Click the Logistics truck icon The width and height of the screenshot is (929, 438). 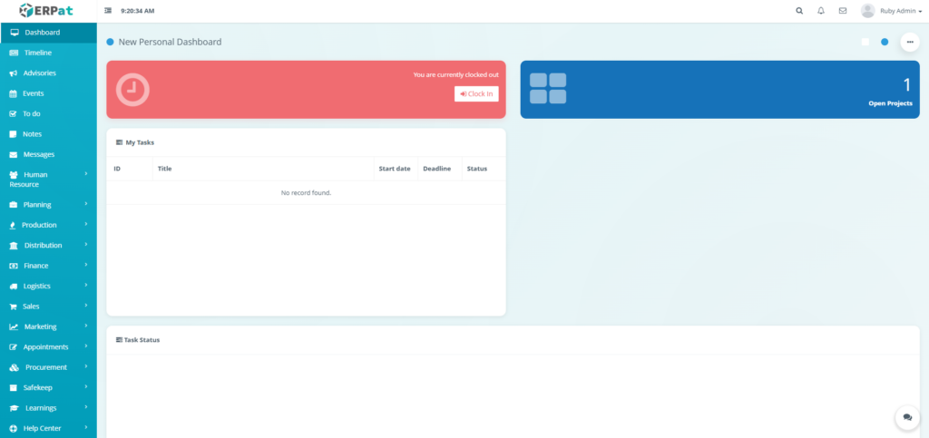coord(14,287)
